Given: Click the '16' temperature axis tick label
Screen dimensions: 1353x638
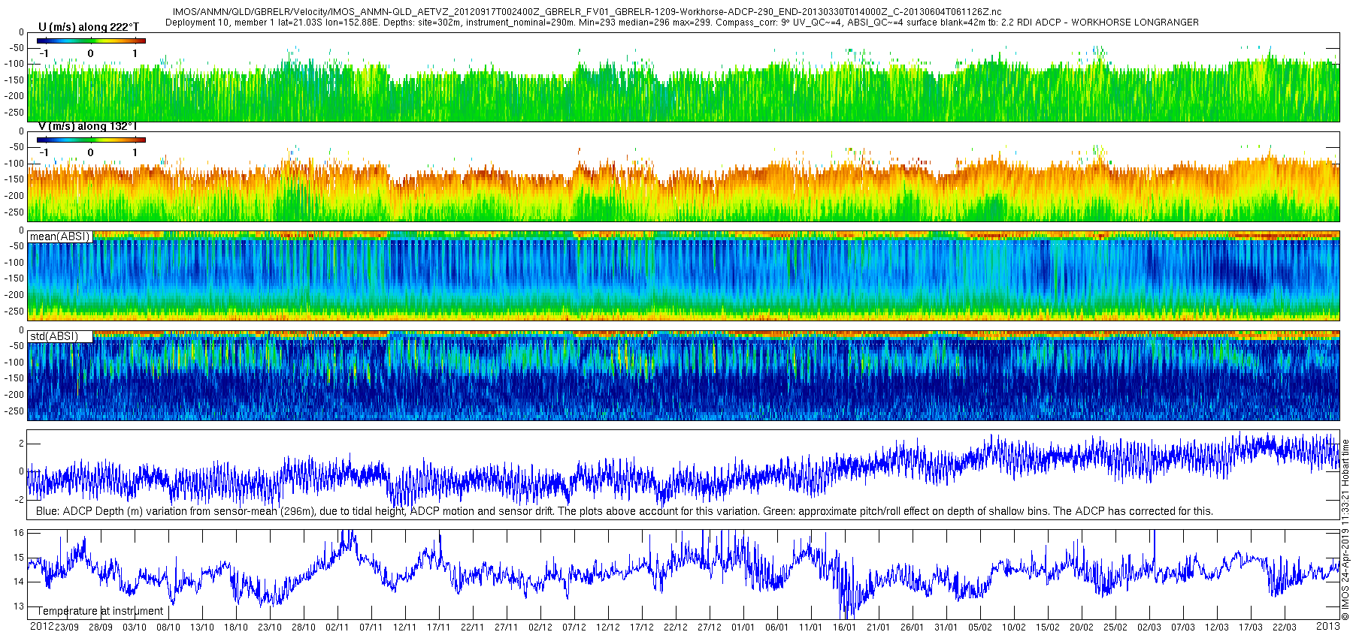Looking at the screenshot, I should tap(19, 533).
